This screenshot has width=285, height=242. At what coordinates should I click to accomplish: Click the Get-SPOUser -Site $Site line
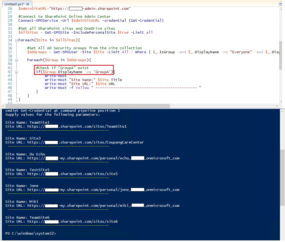click(x=153, y=52)
